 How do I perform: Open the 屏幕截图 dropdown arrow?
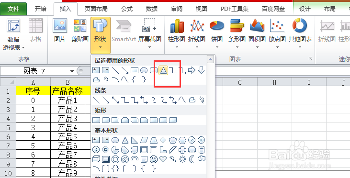tap(149, 47)
